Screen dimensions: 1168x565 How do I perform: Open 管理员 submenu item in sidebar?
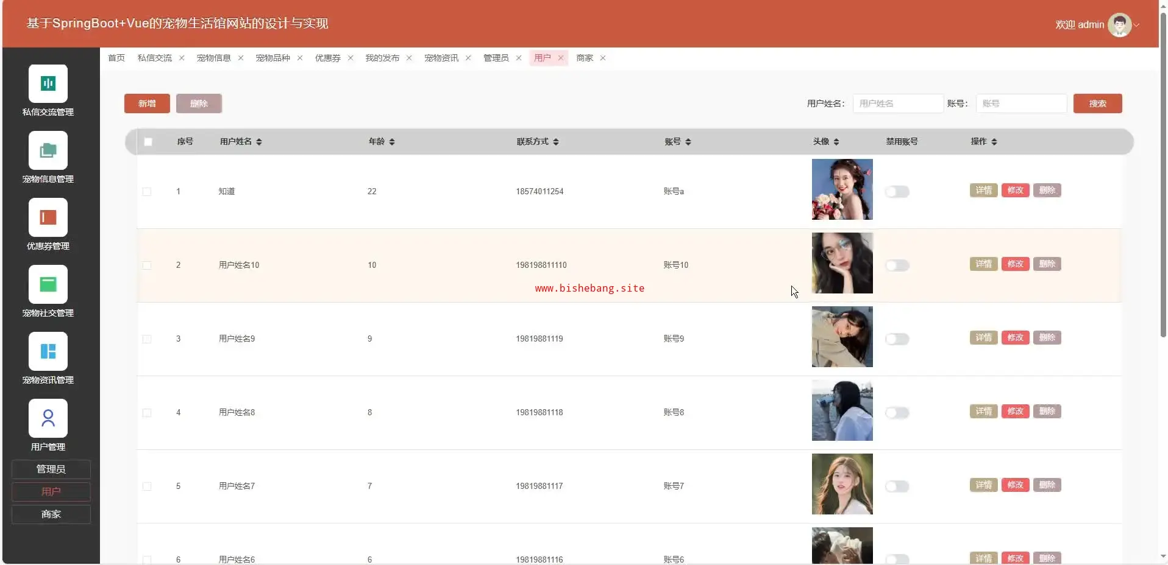pos(51,469)
